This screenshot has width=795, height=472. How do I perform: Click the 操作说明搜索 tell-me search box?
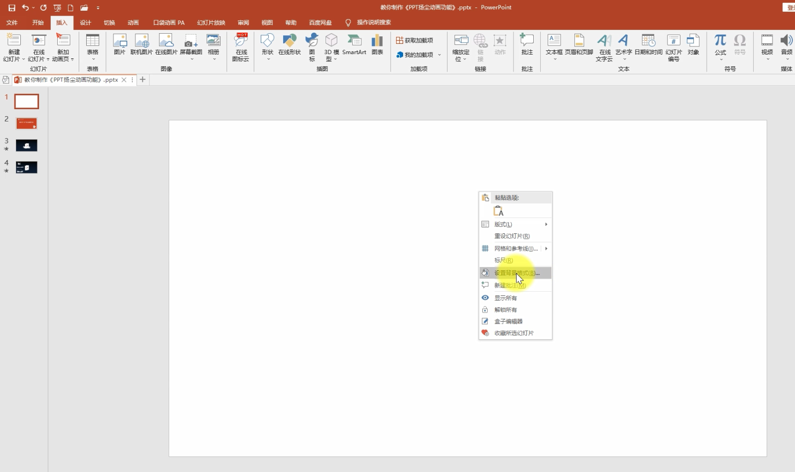[x=374, y=22]
